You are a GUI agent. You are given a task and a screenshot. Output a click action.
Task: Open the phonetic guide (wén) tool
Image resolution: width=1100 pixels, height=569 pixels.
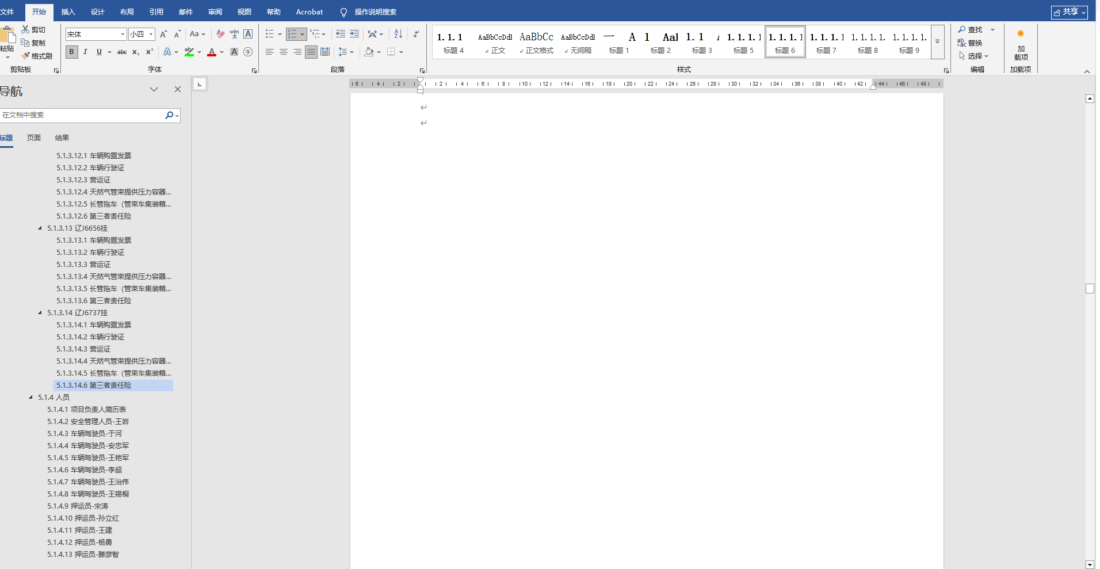click(234, 35)
